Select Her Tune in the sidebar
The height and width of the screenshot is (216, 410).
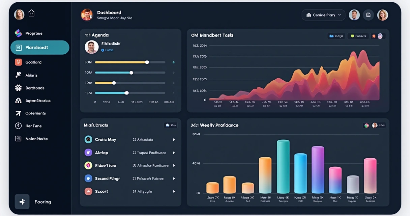pos(33,126)
